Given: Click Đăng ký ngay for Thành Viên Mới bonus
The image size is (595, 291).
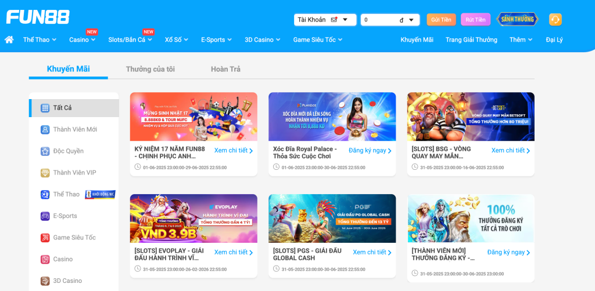Looking at the screenshot, I should click(x=509, y=252).
